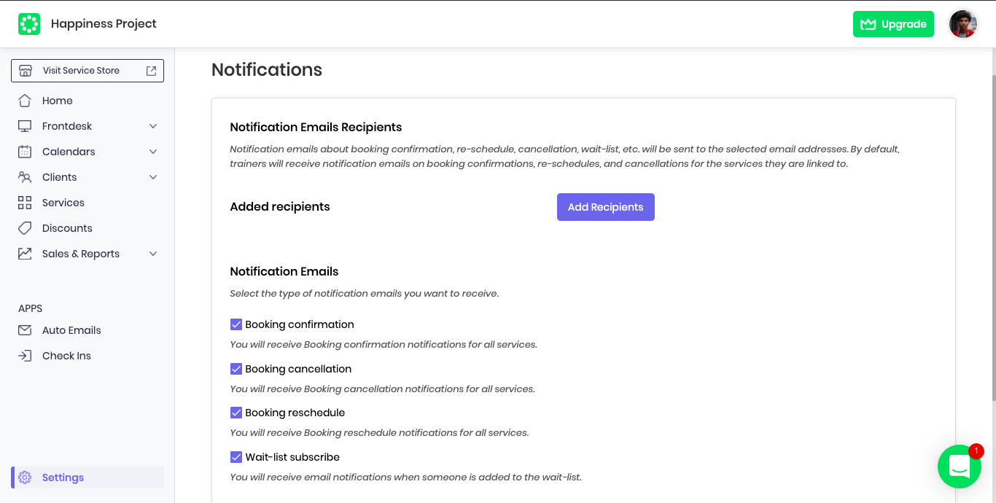Select Settings in the sidebar
996x503 pixels.
pyautogui.click(x=87, y=477)
